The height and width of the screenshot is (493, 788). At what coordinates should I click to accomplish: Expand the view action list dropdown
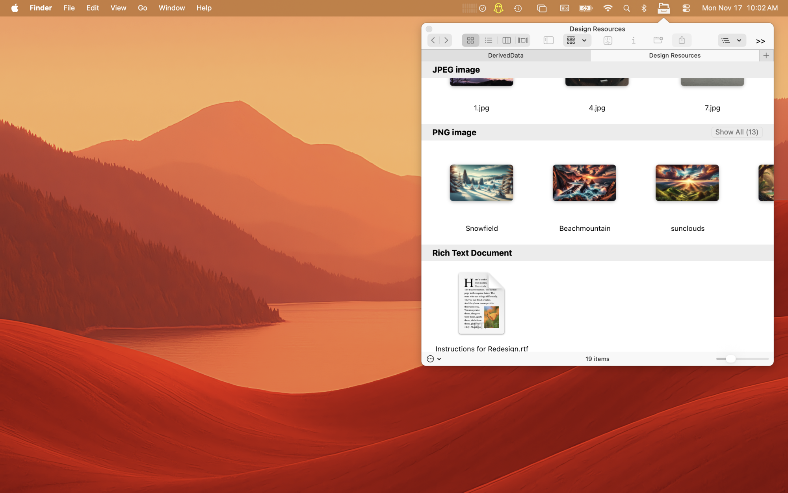[x=732, y=40]
